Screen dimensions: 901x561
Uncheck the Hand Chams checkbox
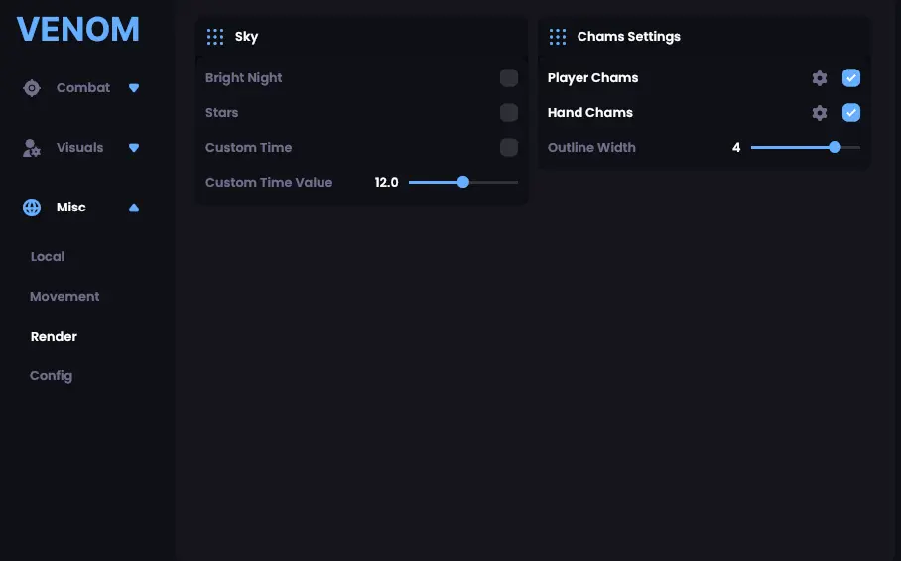tap(851, 112)
